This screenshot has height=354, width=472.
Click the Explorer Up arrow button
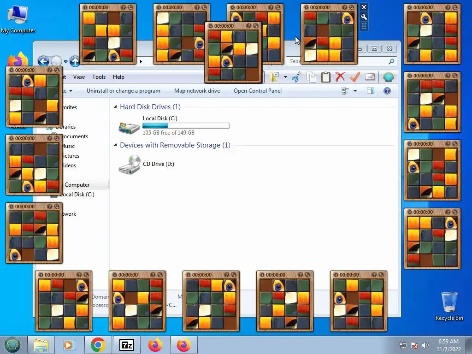point(75,61)
